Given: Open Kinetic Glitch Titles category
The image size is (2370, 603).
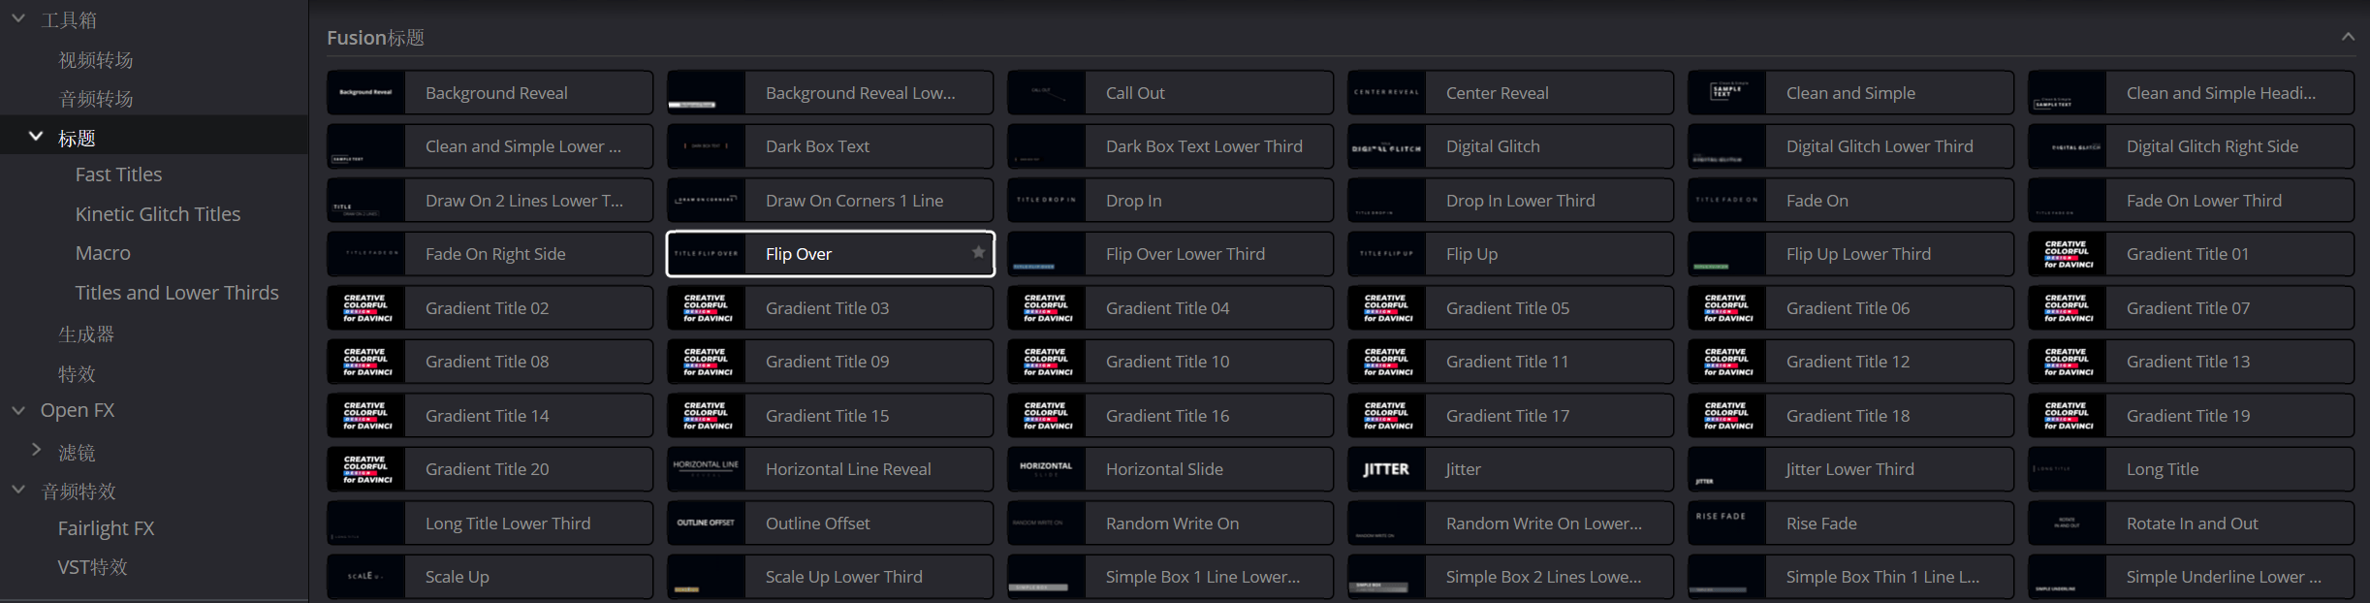Looking at the screenshot, I should pyautogui.click(x=157, y=214).
